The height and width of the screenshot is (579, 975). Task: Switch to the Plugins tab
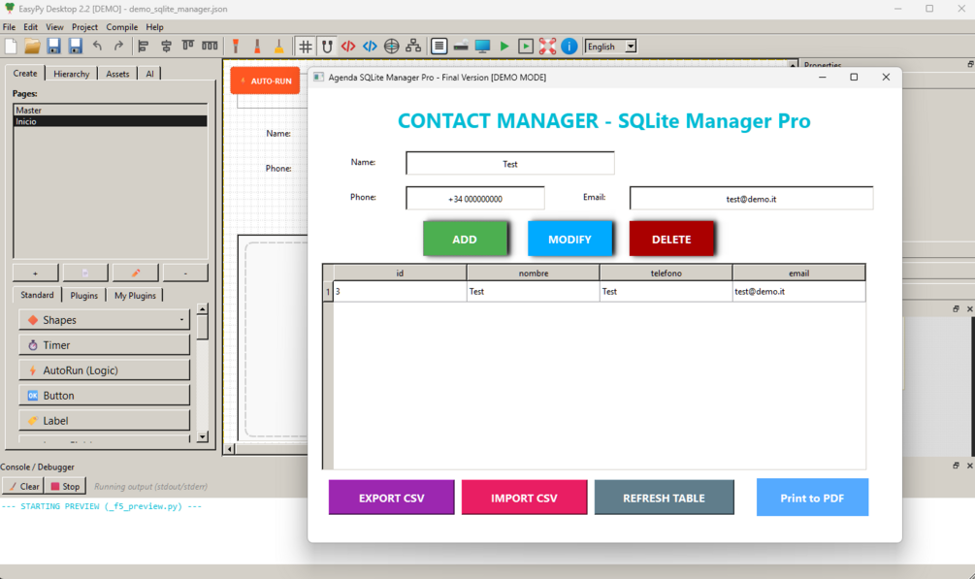pyautogui.click(x=84, y=296)
